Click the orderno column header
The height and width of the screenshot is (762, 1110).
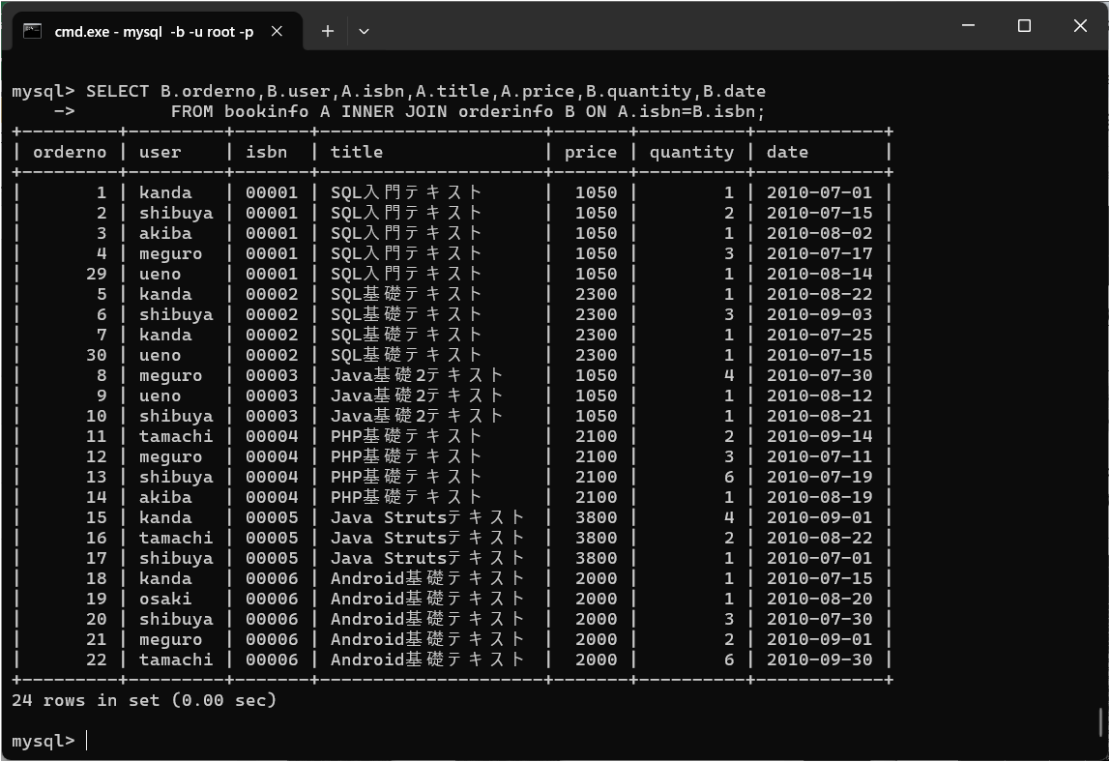pyautogui.click(x=70, y=152)
